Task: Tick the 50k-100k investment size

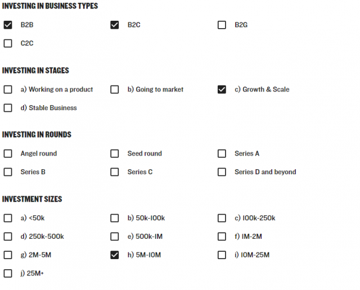Action: (115, 218)
